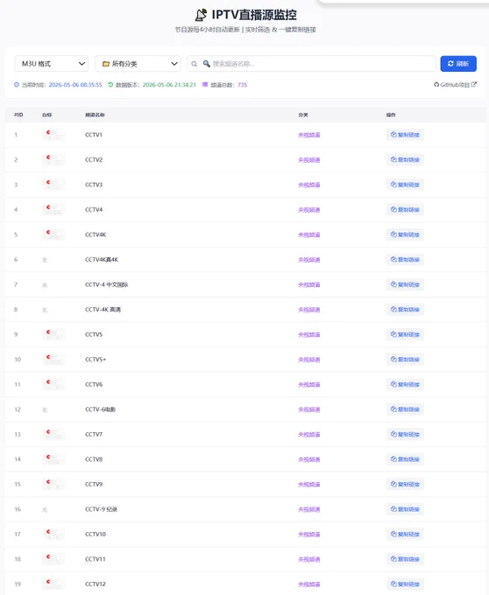Click the CCTV12 channel logo
This screenshot has height=595, width=489.
[53, 584]
